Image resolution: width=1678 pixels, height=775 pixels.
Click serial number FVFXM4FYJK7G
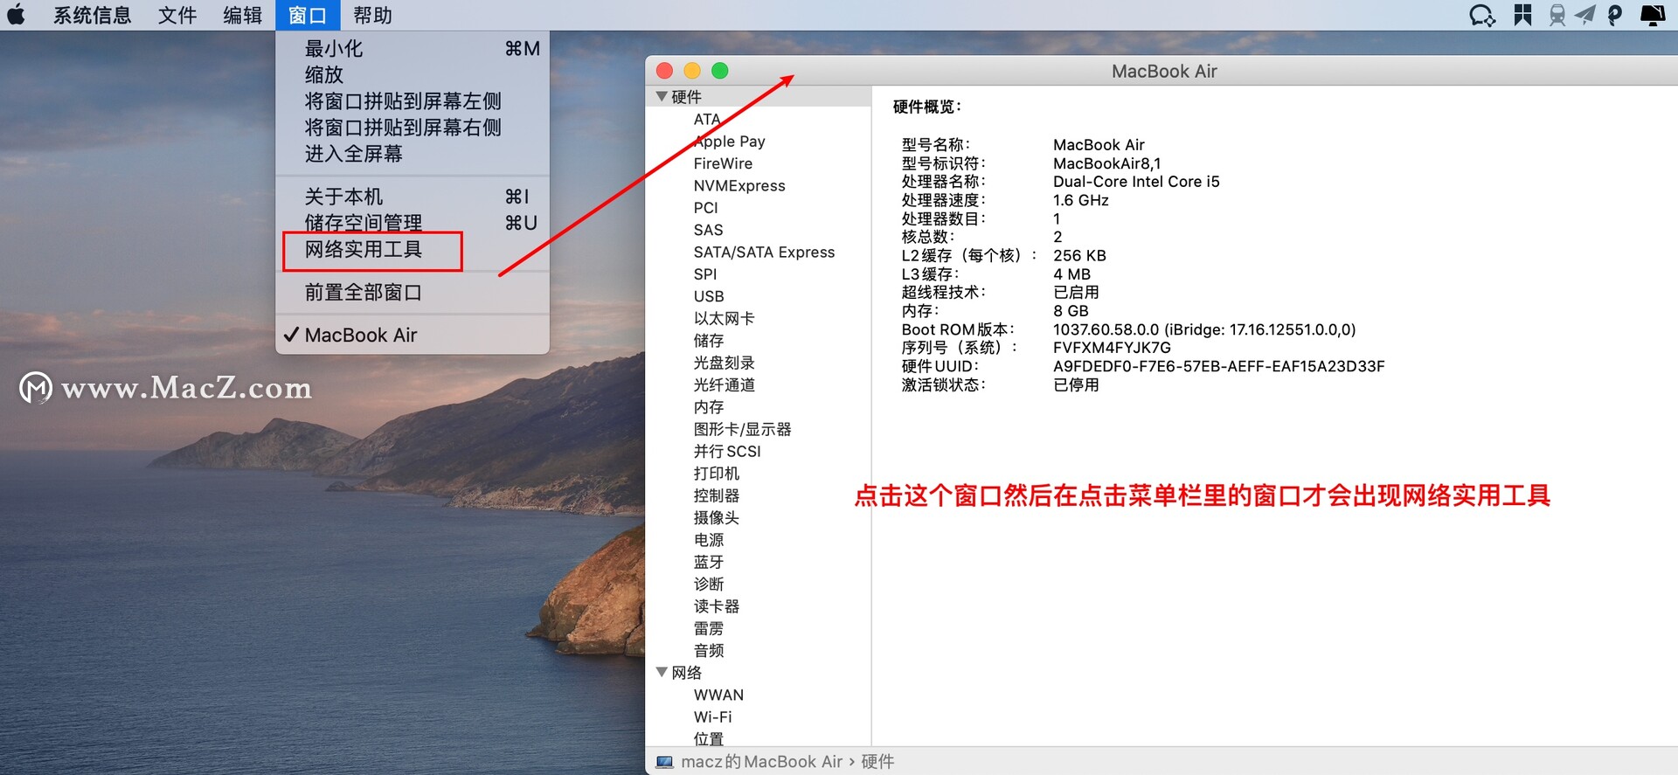(x=1112, y=348)
